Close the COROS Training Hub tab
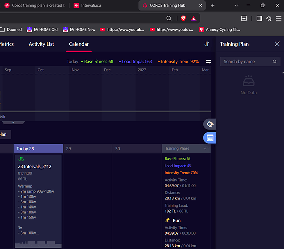 click(200, 6)
